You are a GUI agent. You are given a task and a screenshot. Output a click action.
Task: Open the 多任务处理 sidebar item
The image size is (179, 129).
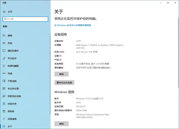pyautogui.click(x=13, y=89)
